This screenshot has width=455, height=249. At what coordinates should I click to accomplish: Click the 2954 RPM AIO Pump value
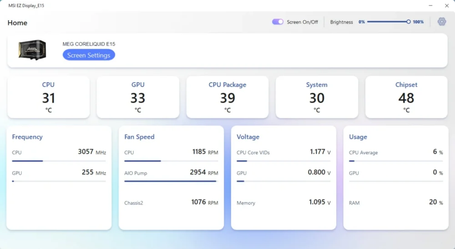click(x=204, y=173)
